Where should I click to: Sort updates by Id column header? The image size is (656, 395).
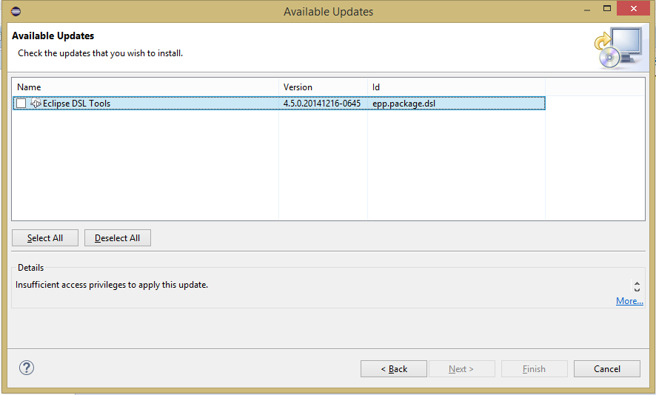click(456, 87)
